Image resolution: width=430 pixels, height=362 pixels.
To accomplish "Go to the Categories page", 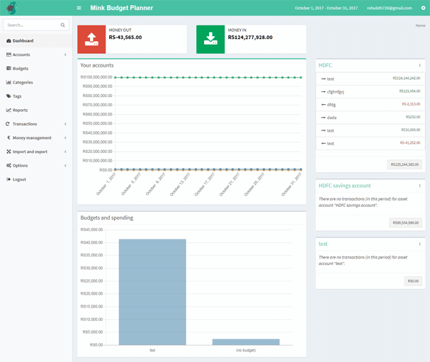I will [36, 82].
